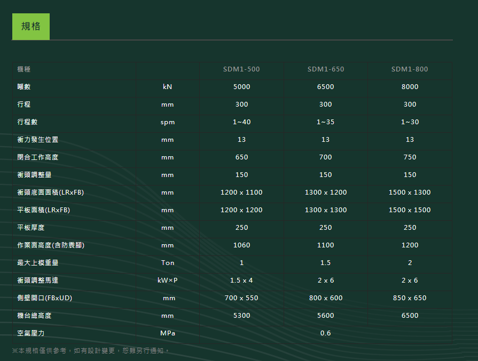The image size is (478, 361).
Task: Click the kN unit cell
Action: pos(168,87)
